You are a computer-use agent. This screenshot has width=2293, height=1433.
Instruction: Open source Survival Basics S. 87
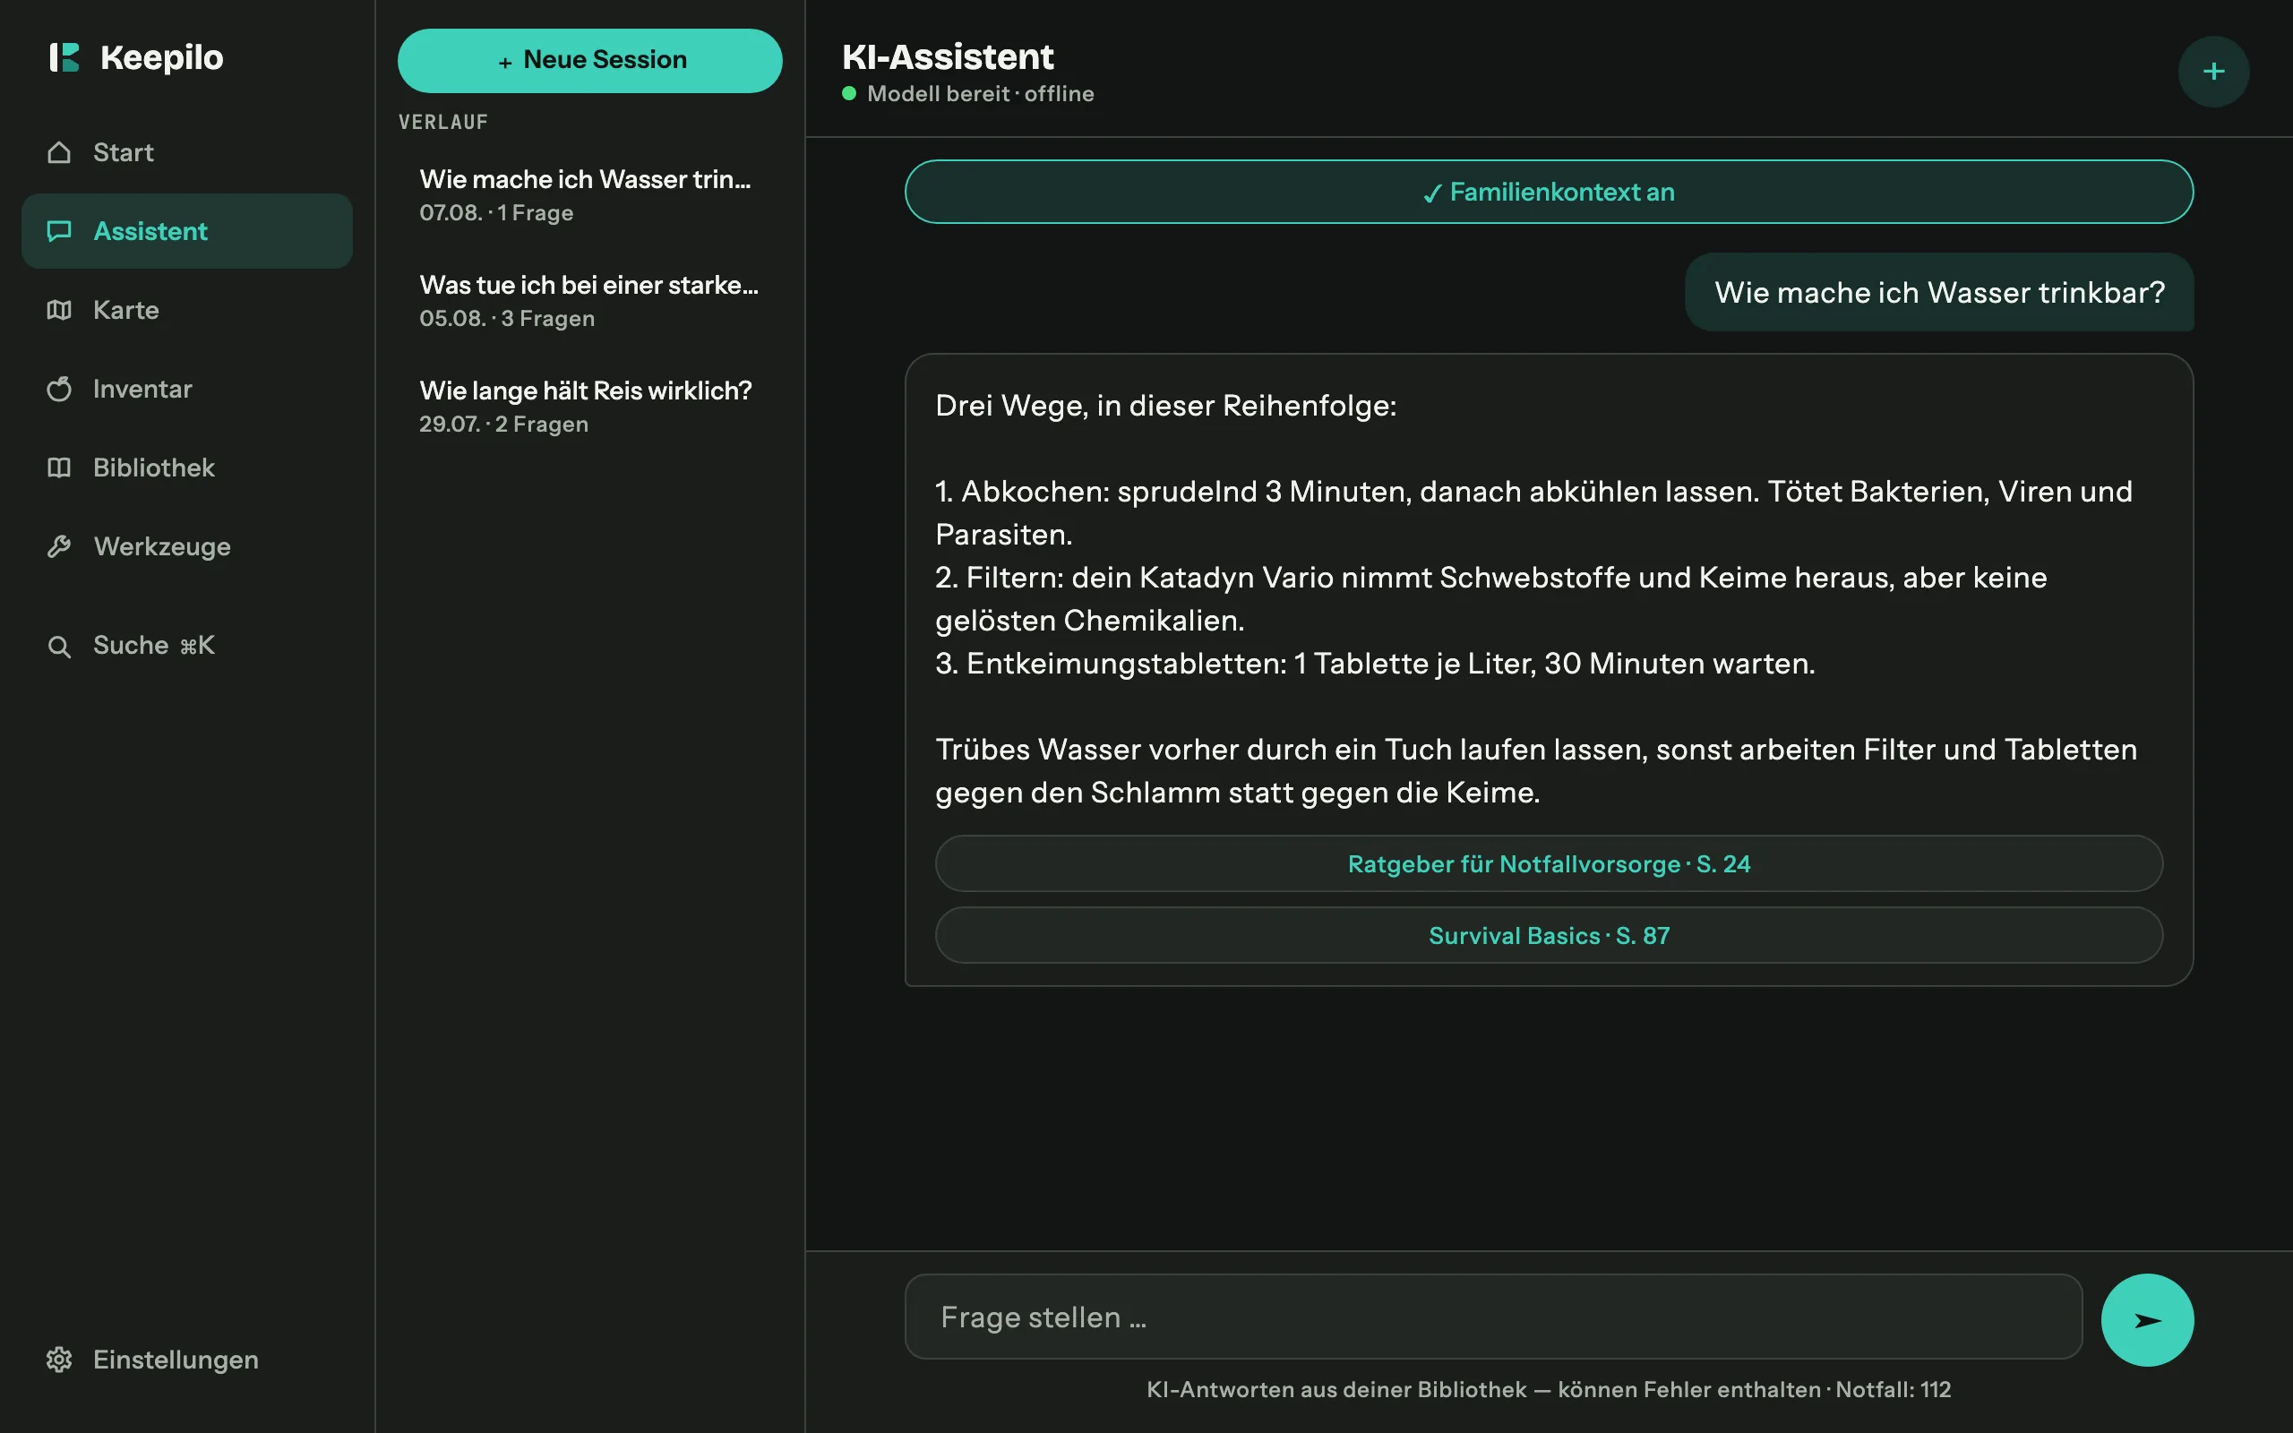pyautogui.click(x=1549, y=935)
